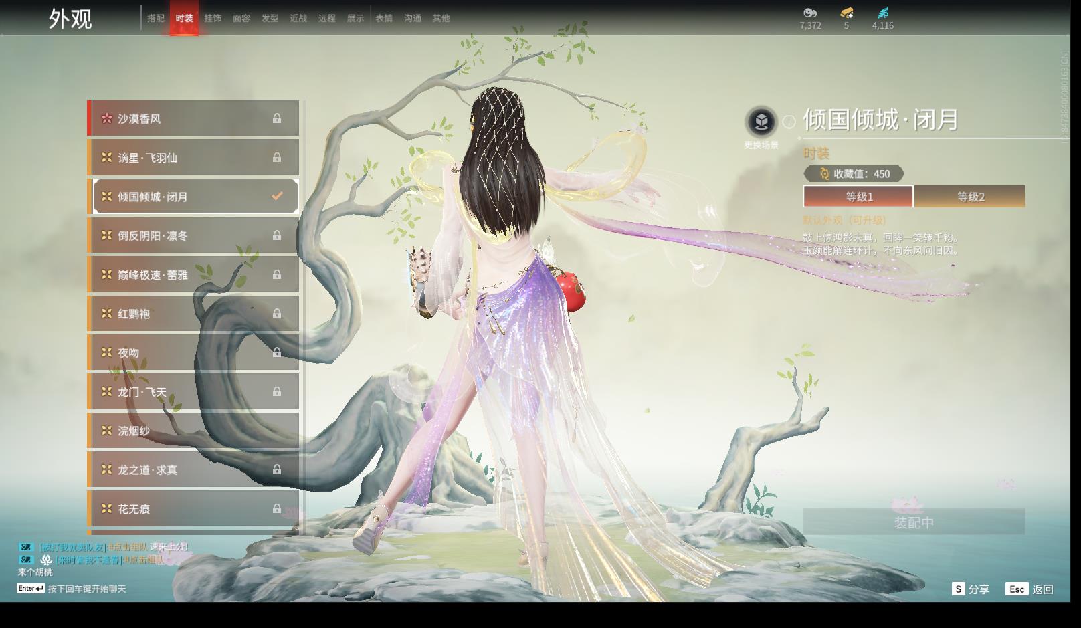Select the 倒反阴阳·凛冬 outfit name

point(153,236)
